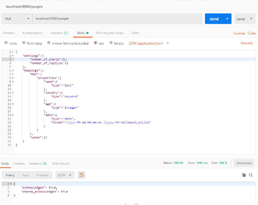Select the form-data body type

click(x=24, y=43)
